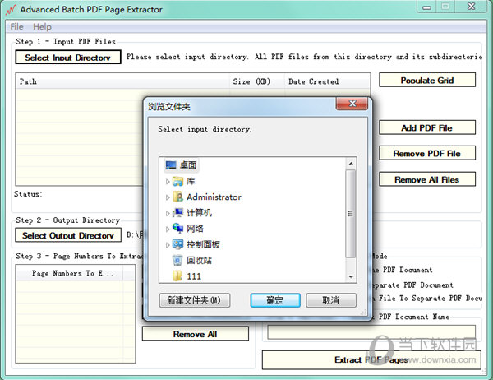This screenshot has height=380, width=493.
Task: Click the Populate Grid button
Action: point(427,80)
